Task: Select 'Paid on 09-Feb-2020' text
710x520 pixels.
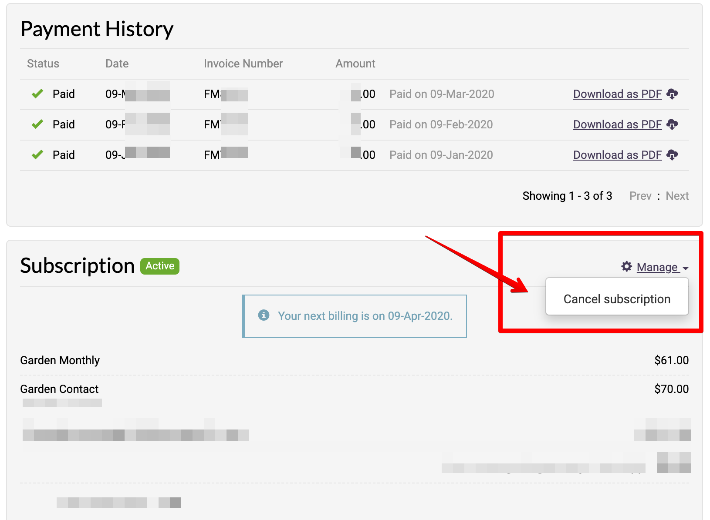Action: (x=441, y=124)
